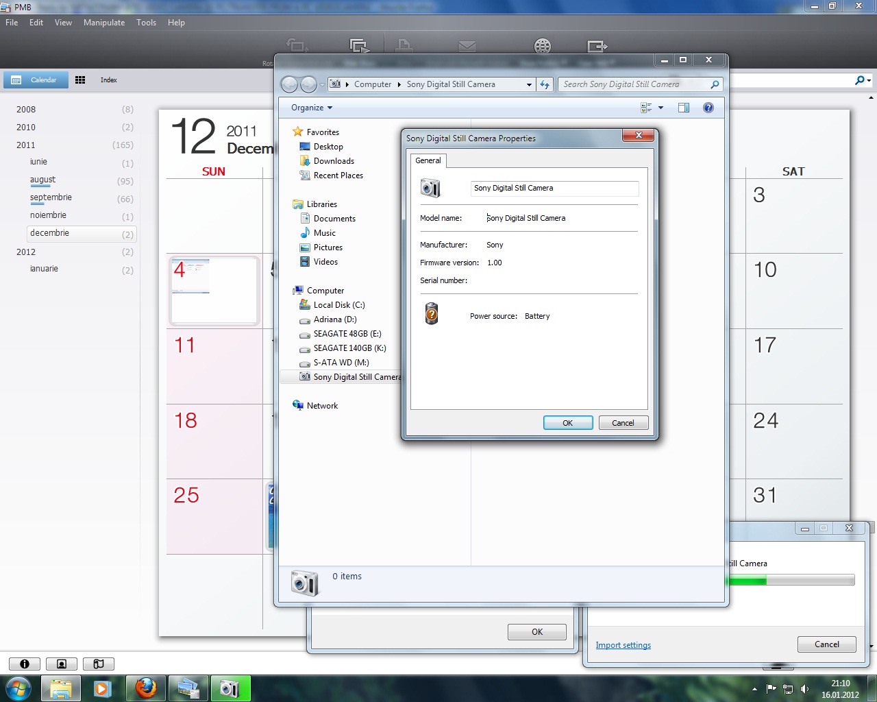This screenshot has height=702, width=877.
Task: Expand the breadcrumb arrow after Computer
Action: (399, 84)
